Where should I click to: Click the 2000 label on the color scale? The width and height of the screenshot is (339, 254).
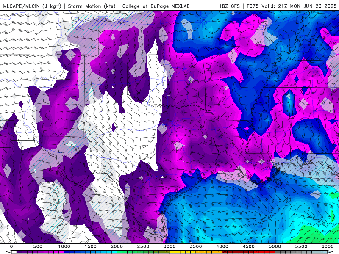point(117,246)
